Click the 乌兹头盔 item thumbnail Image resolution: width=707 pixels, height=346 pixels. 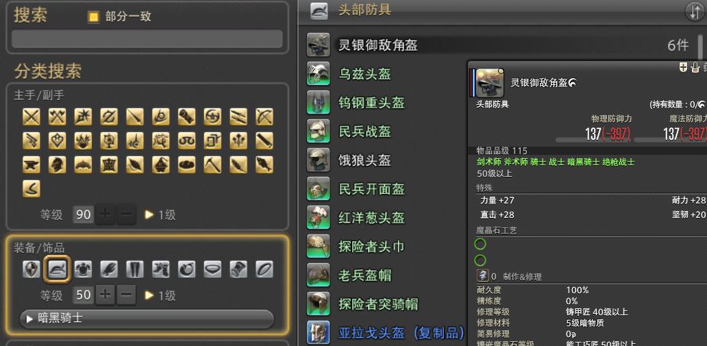point(319,73)
